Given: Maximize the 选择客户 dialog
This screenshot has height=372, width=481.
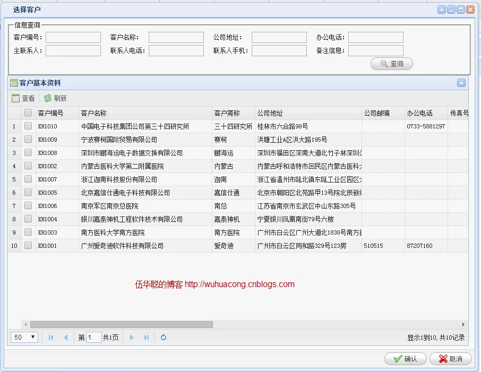Looking at the screenshot, I should click(460, 10).
